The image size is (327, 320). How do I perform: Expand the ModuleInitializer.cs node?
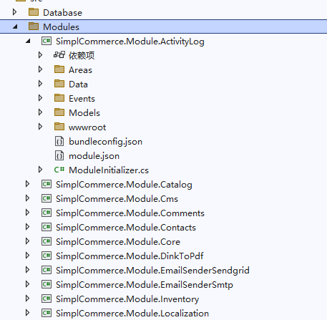pyautogui.click(x=40, y=170)
